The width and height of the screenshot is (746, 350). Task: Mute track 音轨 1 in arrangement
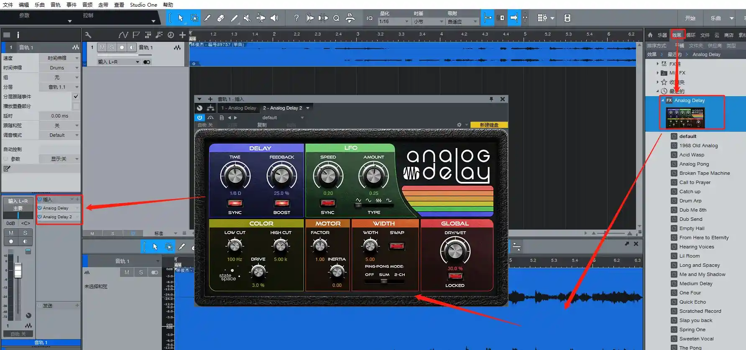[102, 47]
